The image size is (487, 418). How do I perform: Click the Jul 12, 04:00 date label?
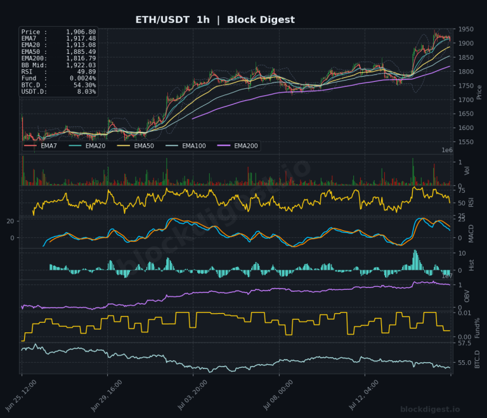click(364, 396)
